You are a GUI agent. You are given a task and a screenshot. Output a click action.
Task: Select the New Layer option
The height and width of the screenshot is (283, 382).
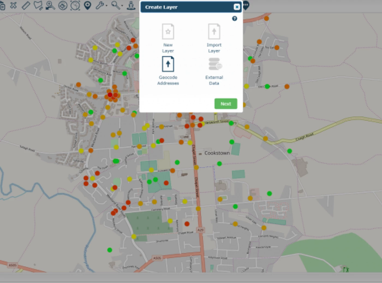pos(168,32)
